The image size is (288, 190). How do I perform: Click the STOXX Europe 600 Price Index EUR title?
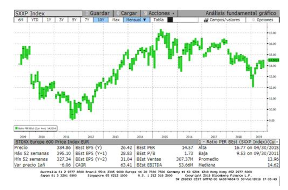52,142
